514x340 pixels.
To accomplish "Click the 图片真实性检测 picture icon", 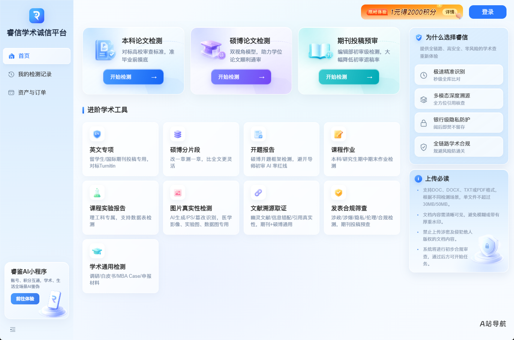I will click(x=178, y=193).
